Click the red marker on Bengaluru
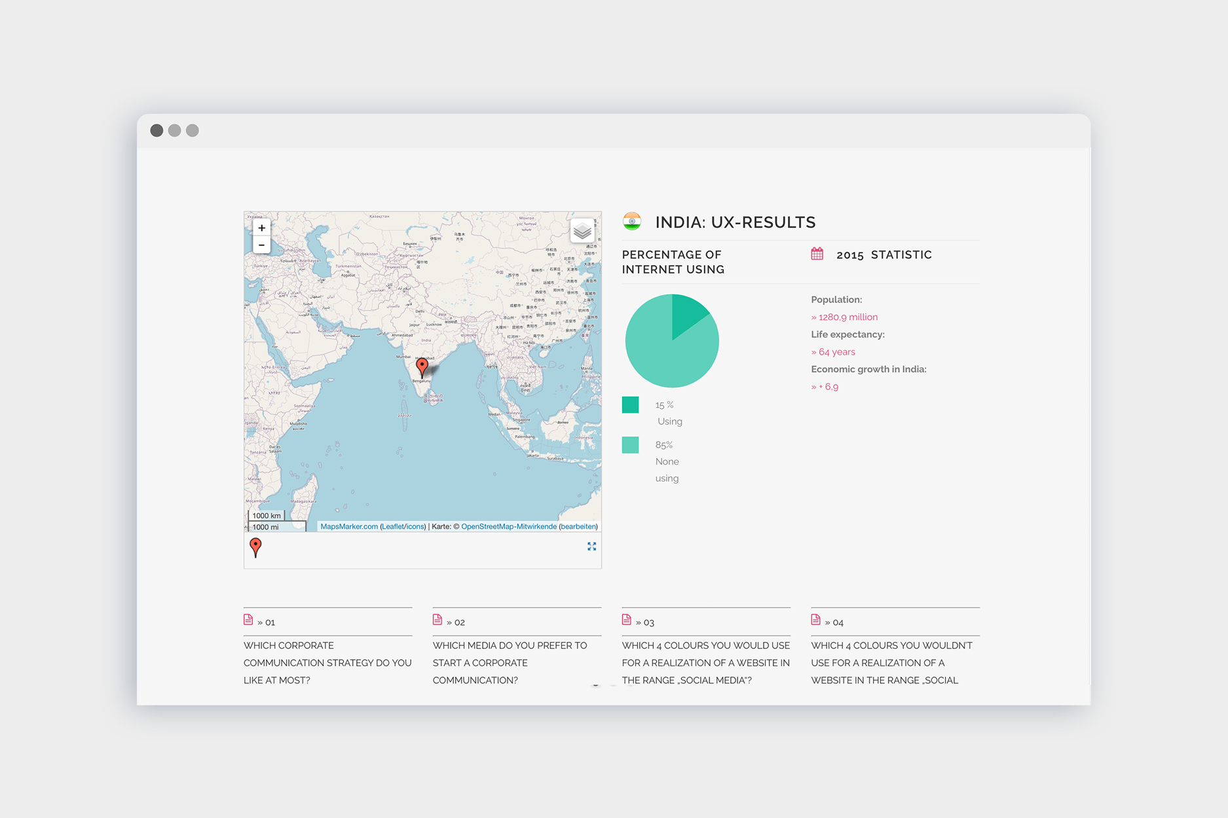Screen dimensions: 1228x818 click(422, 366)
